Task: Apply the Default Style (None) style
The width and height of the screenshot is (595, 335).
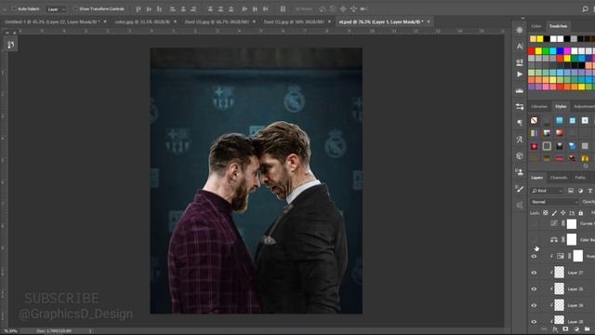Action: point(534,120)
